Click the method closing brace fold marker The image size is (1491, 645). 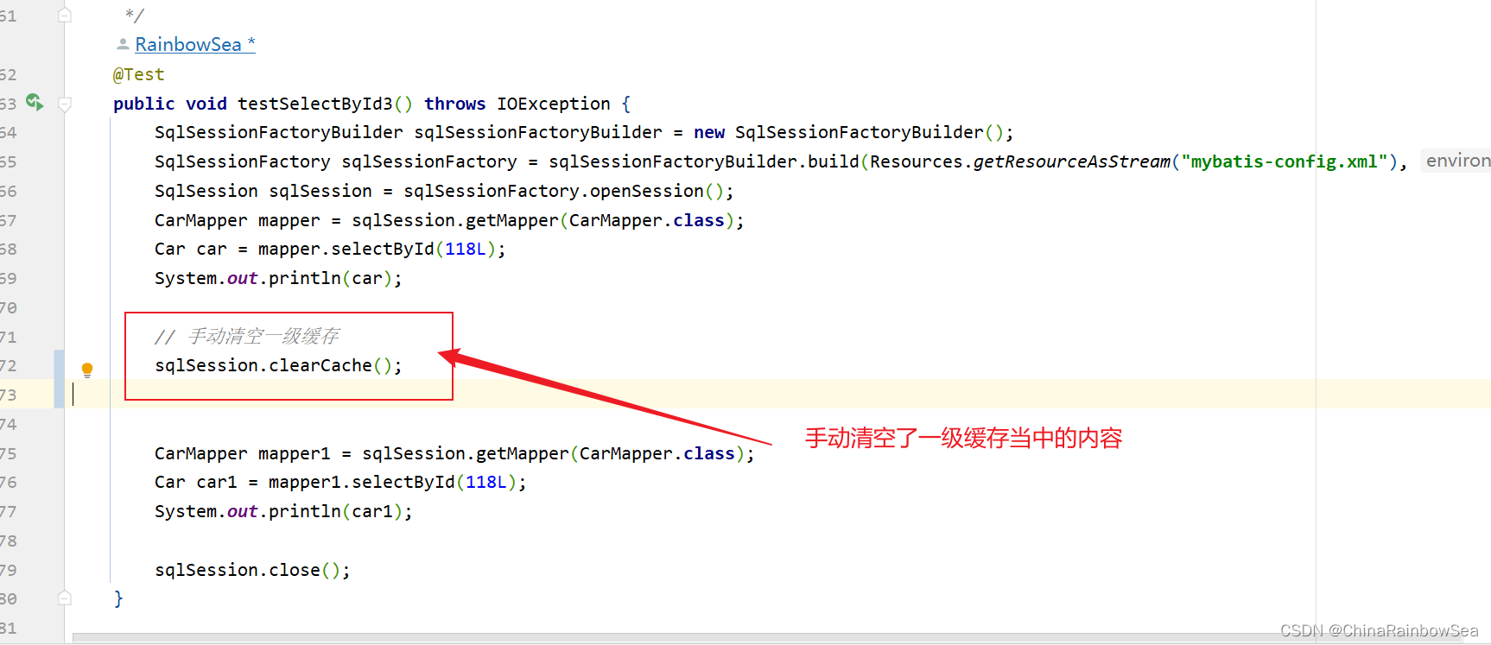[65, 598]
